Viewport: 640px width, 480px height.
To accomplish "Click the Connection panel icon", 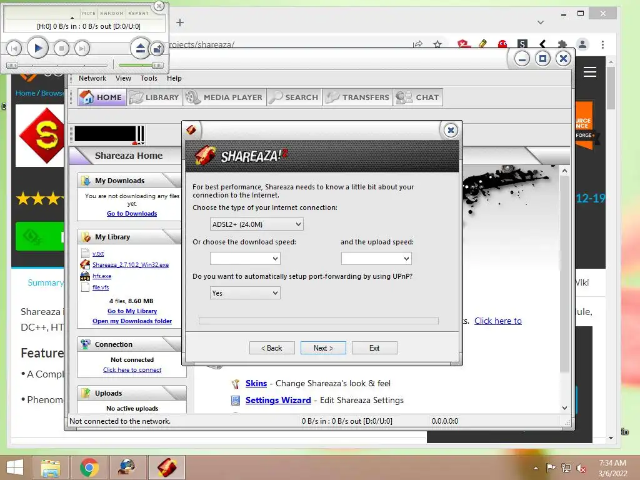I will pyautogui.click(x=86, y=344).
